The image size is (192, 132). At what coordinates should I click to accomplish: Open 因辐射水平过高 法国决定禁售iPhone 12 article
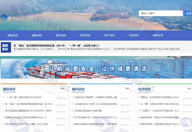click(x=26, y=117)
